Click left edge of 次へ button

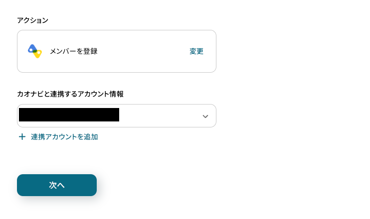[x=22, y=185]
